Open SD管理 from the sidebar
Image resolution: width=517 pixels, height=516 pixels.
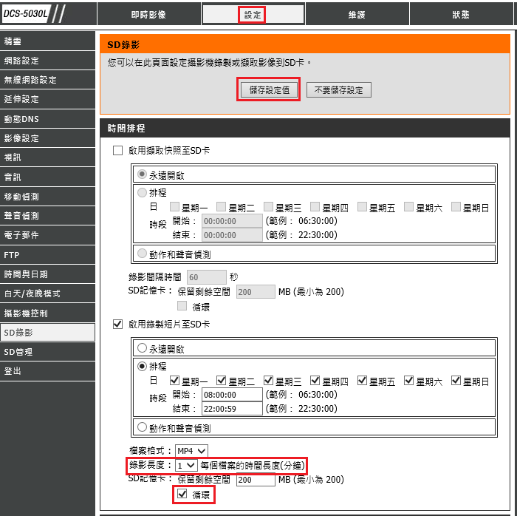coord(48,352)
